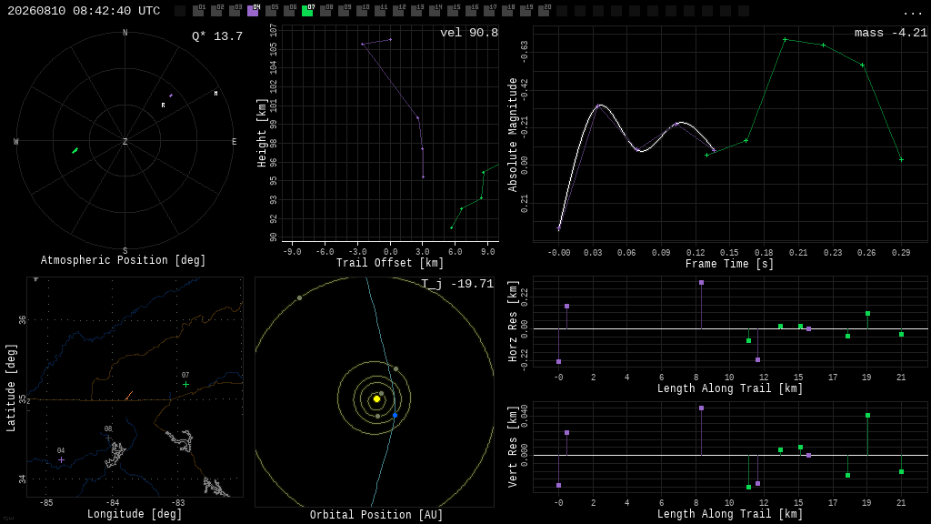Open the three-dot overflow menu
This screenshot has width=931, height=524.
click(x=912, y=13)
